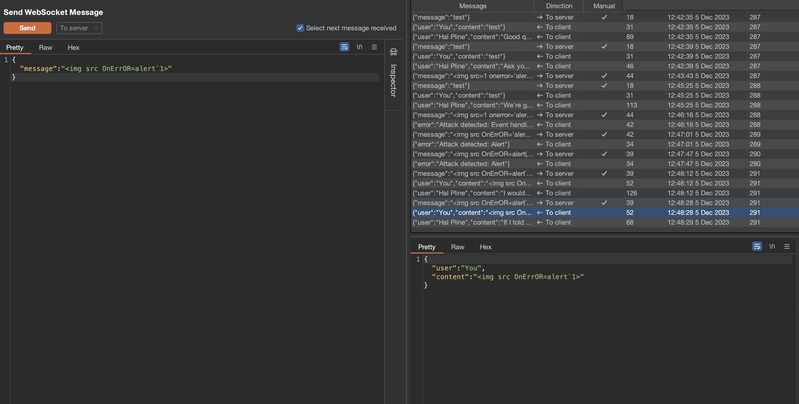Open the Inspector side panel
Viewport: 799px width, 404px height.
(393, 80)
